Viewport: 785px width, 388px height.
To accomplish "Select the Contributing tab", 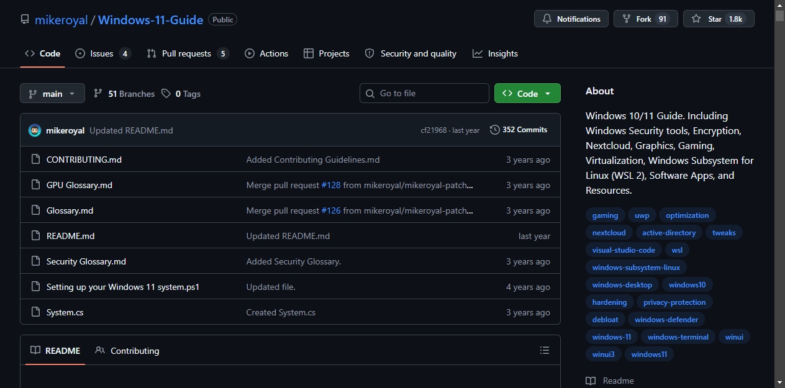I will (127, 351).
